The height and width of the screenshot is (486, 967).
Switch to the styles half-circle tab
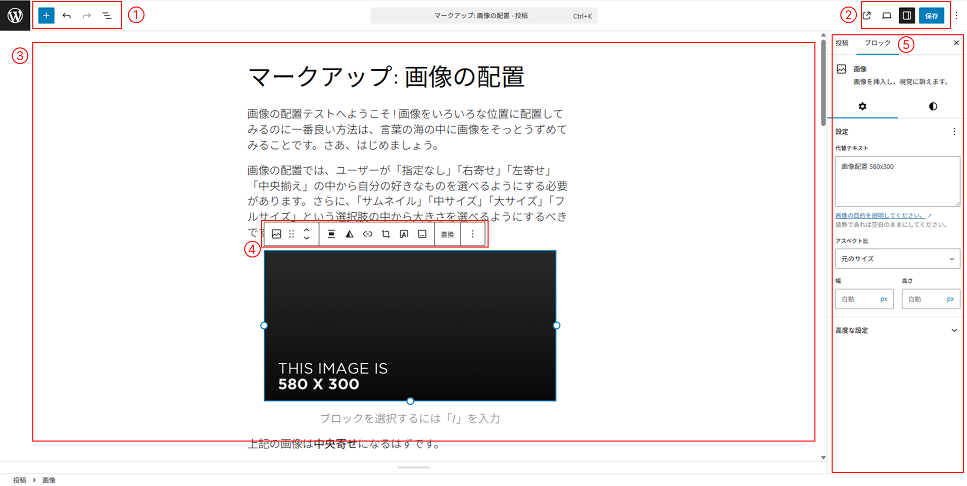point(933,106)
